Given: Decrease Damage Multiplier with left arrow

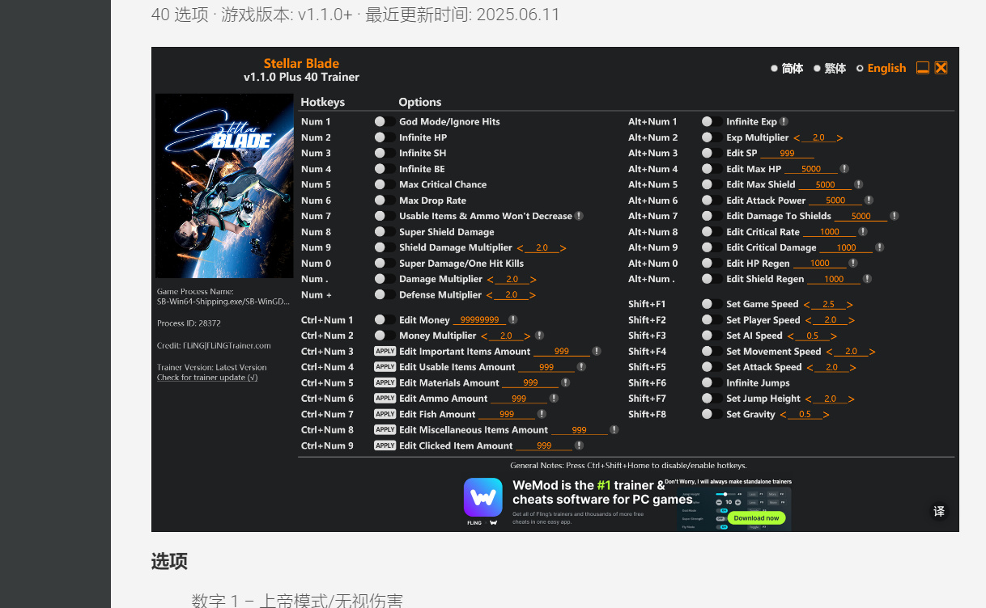Looking at the screenshot, I should point(490,280).
